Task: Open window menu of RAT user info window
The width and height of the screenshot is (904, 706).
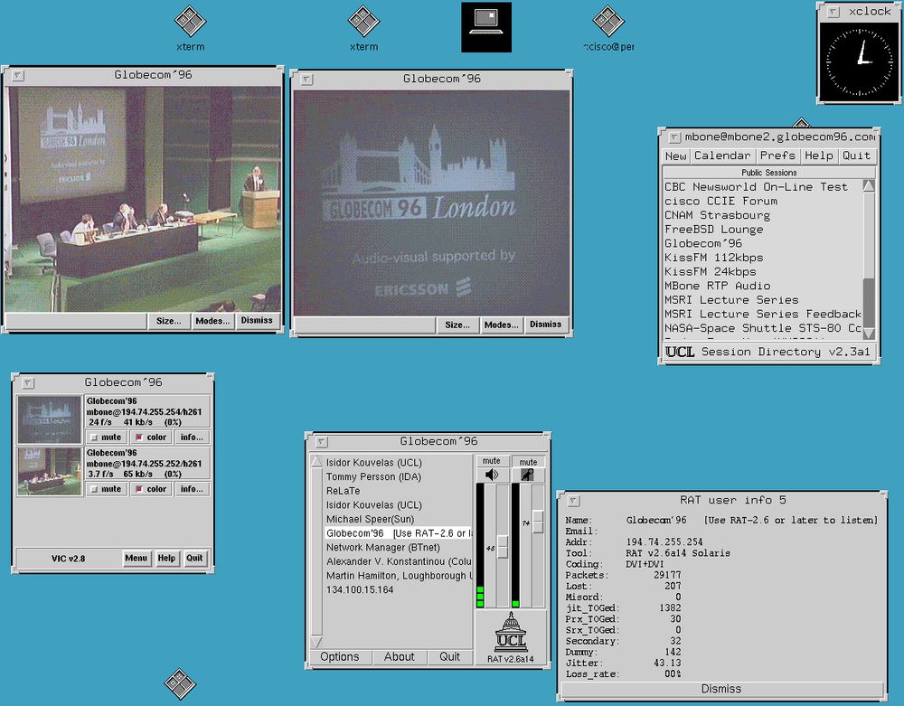Action: (x=574, y=500)
